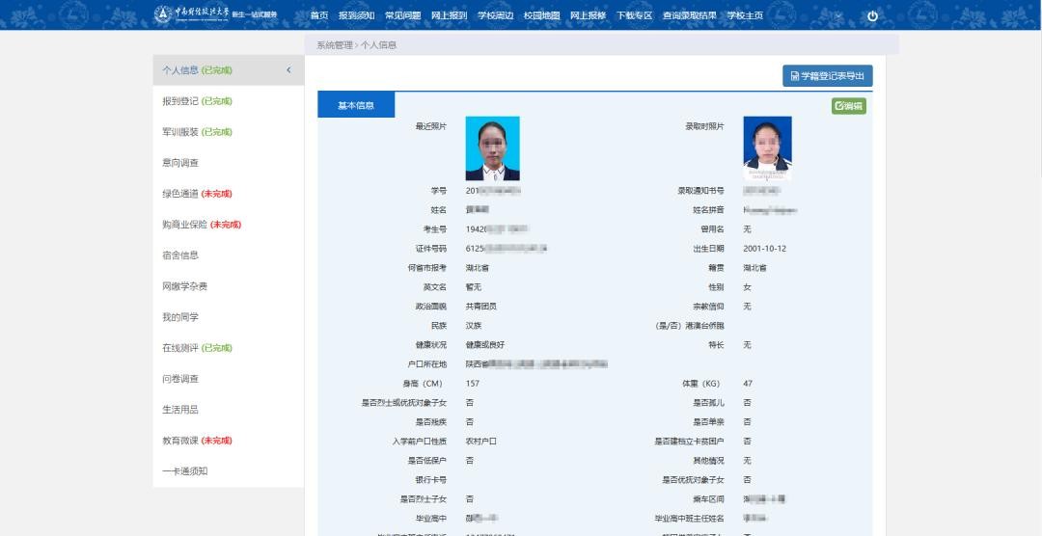
Task: Click 学籍登记表导出 export button
Action: pos(827,75)
